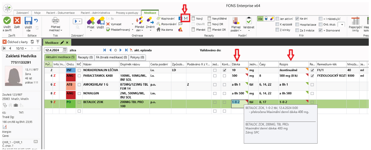Image resolution: width=371 pixels, height=150 pixels.
Task: Enable the Jen aktivní filter checkbox
Action: pyautogui.click(x=277, y=18)
